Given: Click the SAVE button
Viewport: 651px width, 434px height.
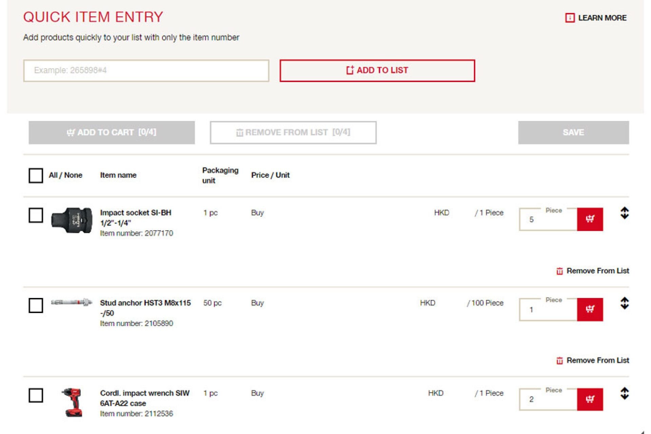Looking at the screenshot, I should tap(573, 133).
